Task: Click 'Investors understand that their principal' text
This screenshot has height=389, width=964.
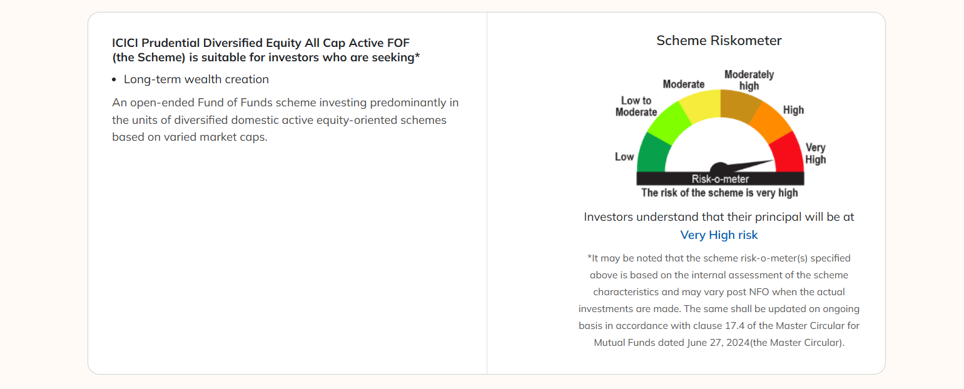Action: [x=719, y=217]
